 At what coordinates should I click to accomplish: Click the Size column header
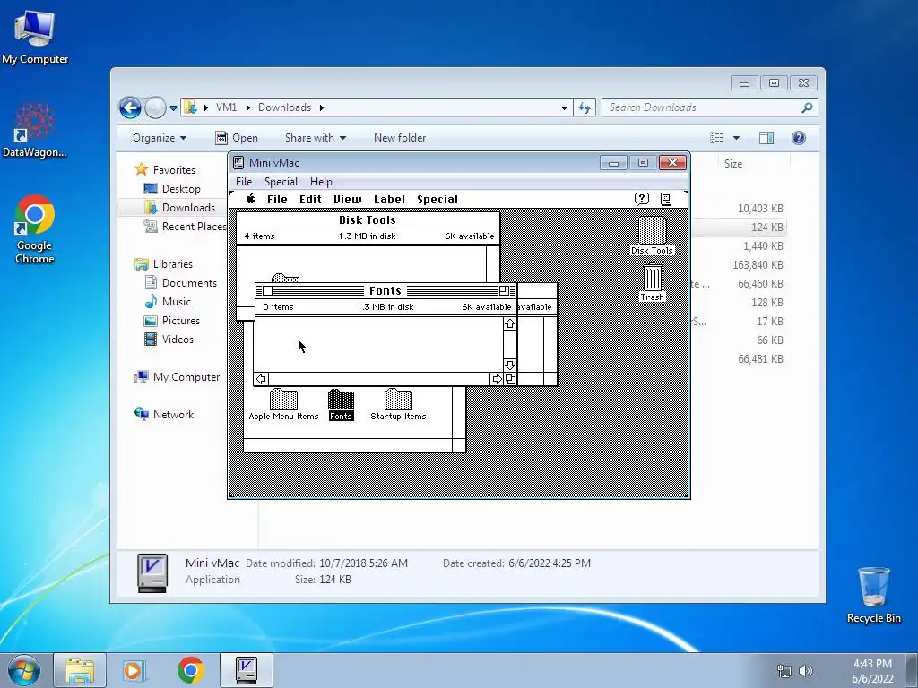point(755,164)
